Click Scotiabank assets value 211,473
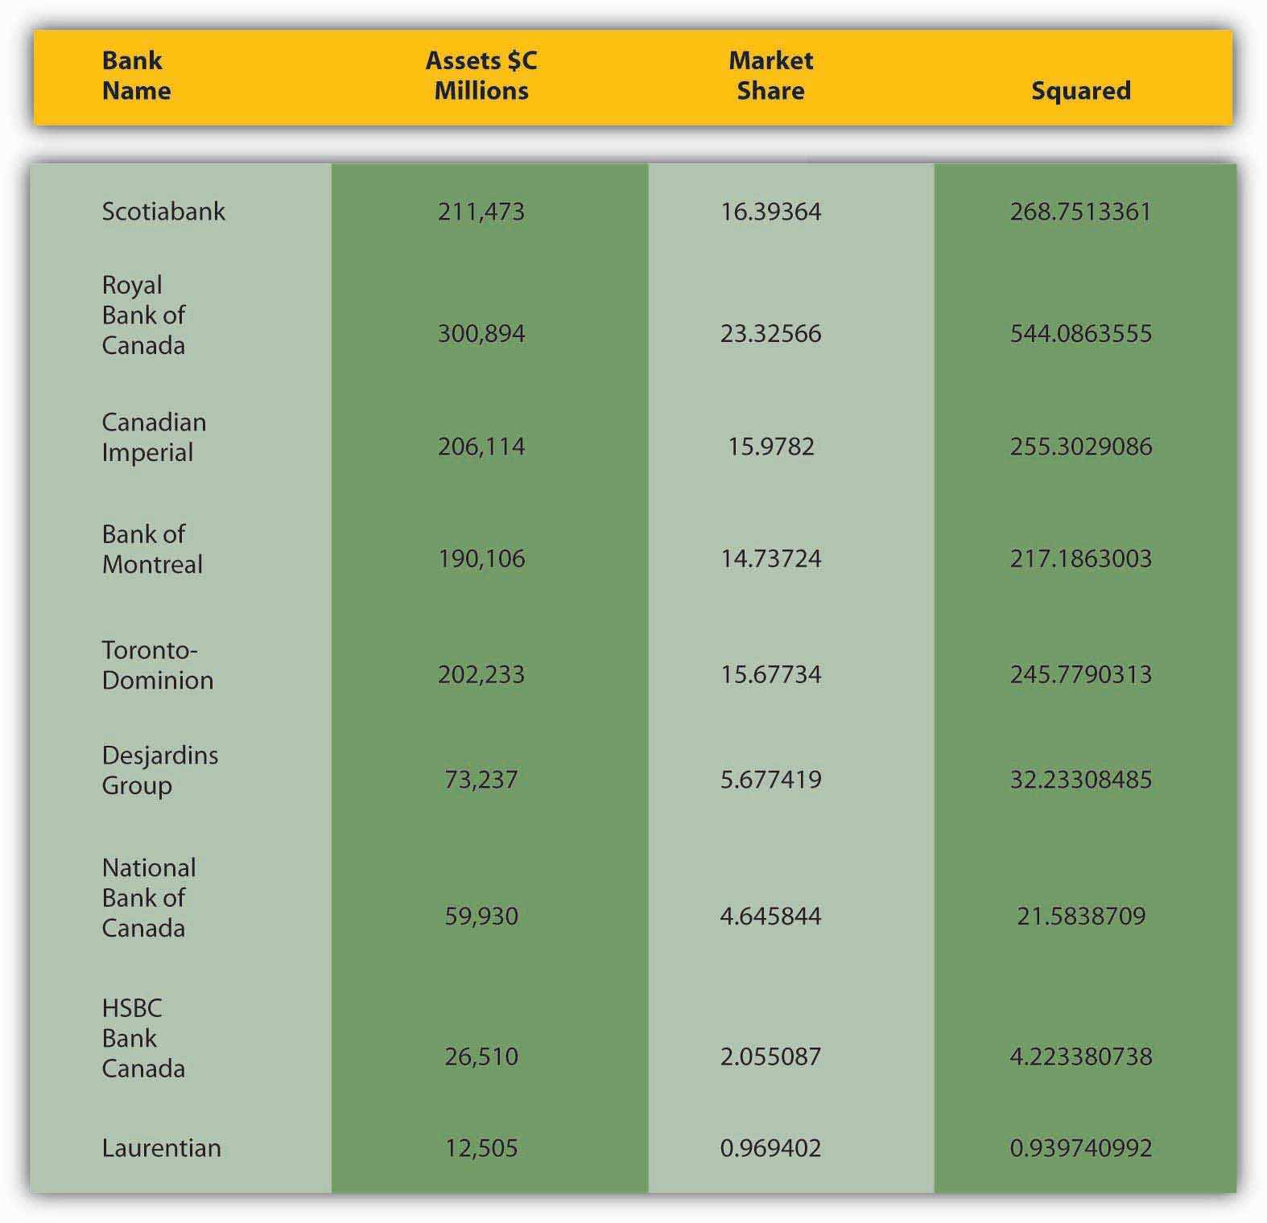 pyautogui.click(x=481, y=212)
